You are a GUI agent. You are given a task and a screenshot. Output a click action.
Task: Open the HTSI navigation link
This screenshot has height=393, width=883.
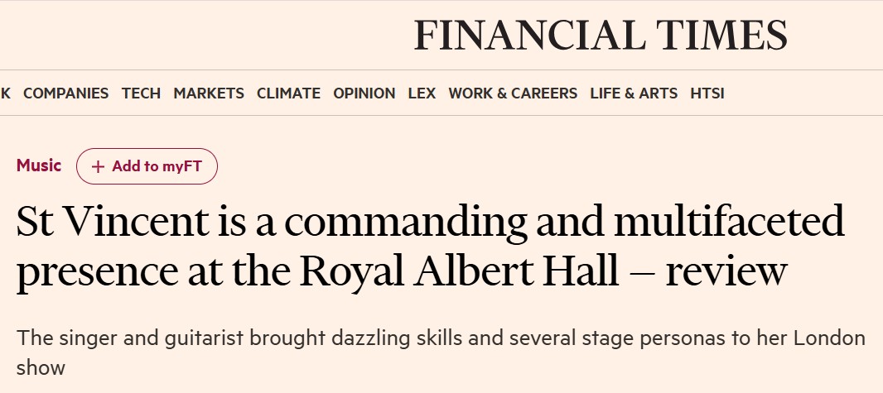[707, 93]
